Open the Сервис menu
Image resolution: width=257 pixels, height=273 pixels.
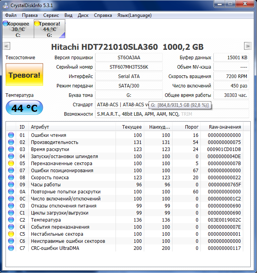(51, 15)
